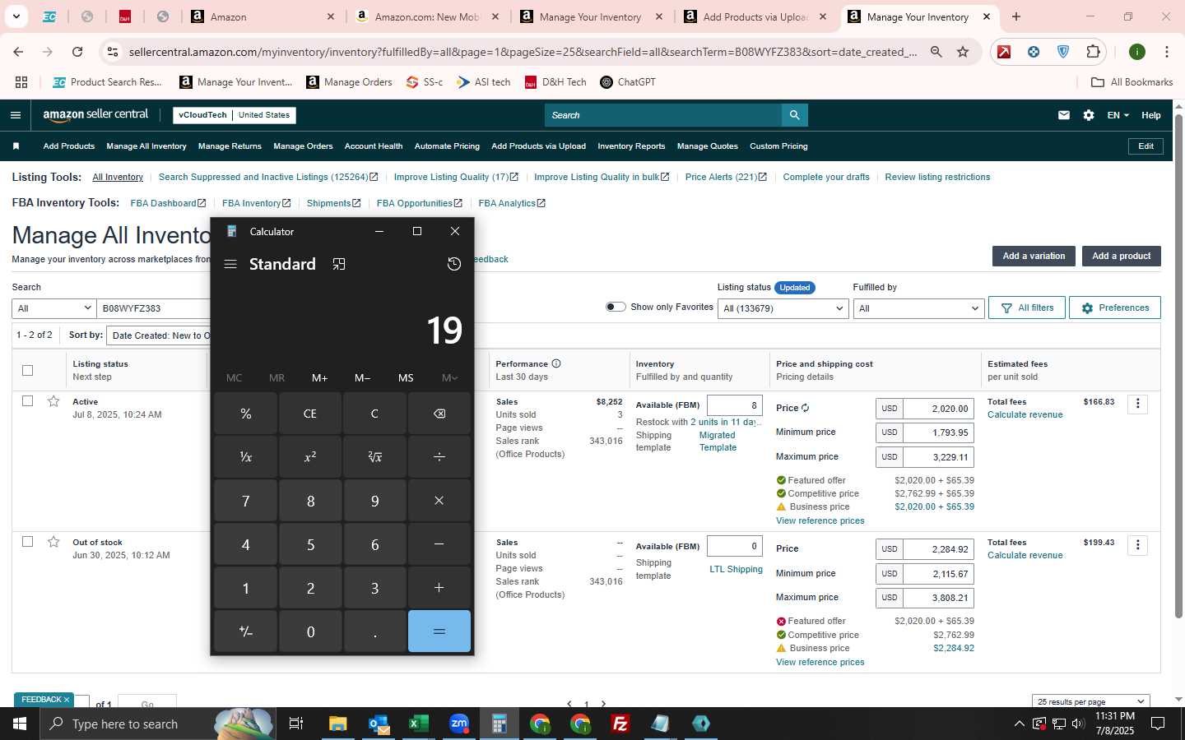Open the Search field type dropdown All
The width and height of the screenshot is (1185, 740).
click(x=54, y=308)
